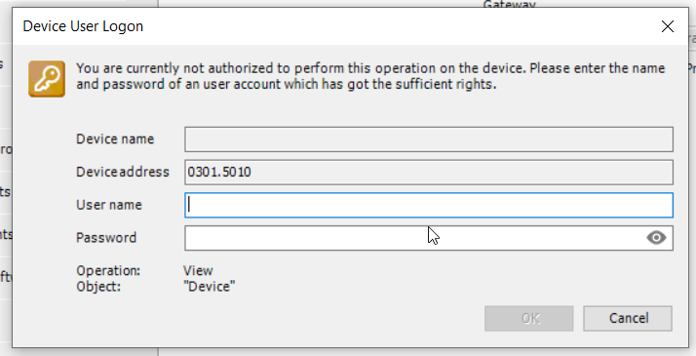The height and width of the screenshot is (356, 696).
Task: Click the "View" operation value
Action: 198,270
